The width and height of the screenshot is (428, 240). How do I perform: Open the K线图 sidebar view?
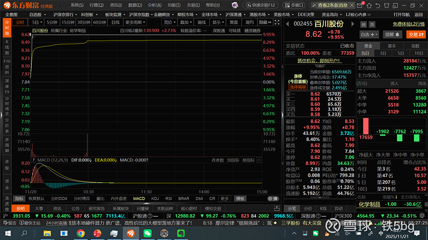click(x=7, y=47)
